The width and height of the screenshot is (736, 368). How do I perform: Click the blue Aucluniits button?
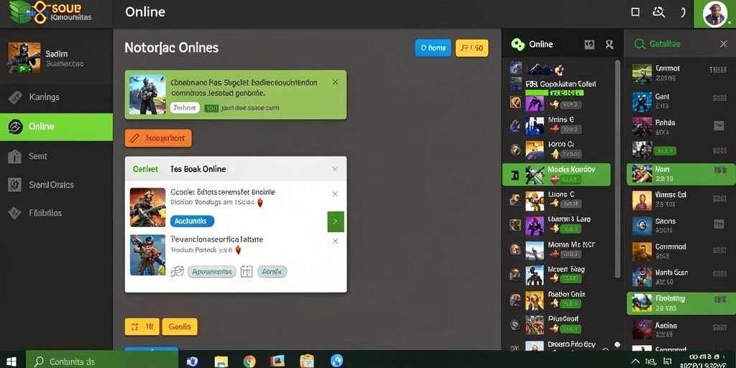tap(192, 221)
